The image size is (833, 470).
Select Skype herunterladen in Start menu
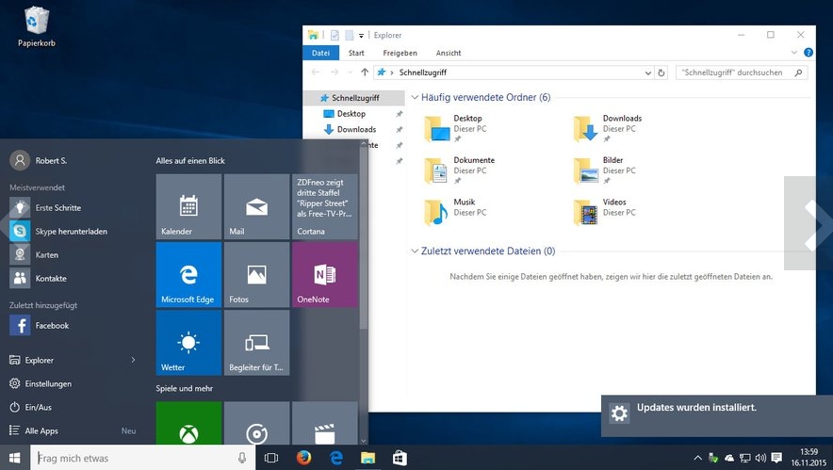[72, 231]
